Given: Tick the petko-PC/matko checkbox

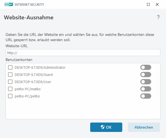Looking at the screenshot, I should tap(10, 89).
